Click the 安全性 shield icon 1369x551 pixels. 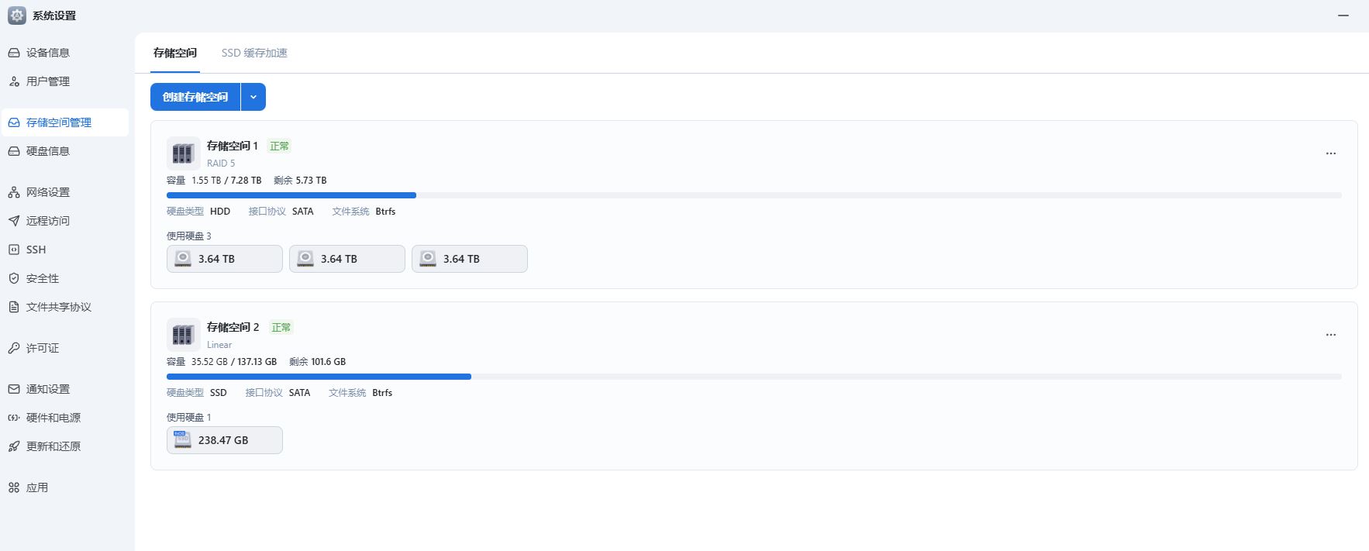(14, 278)
